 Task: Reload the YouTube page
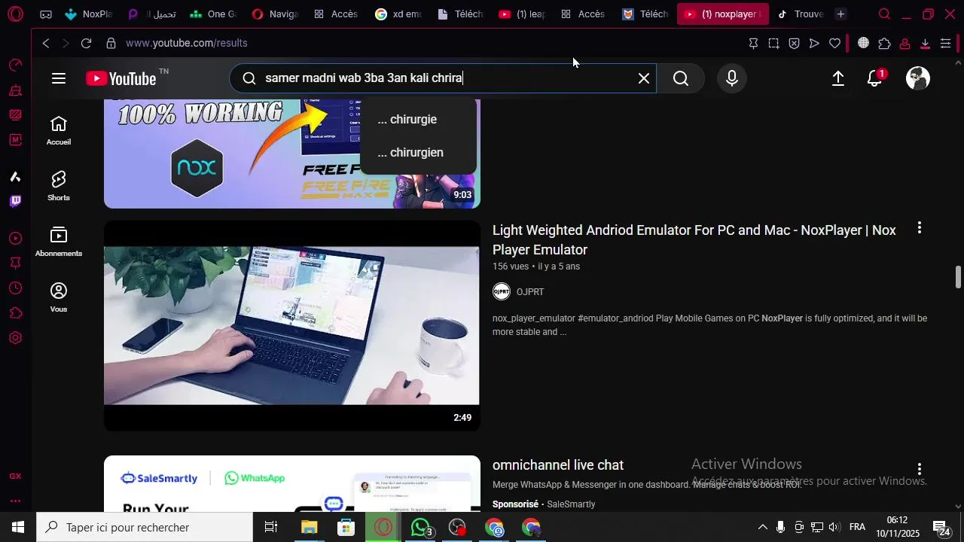pos(86,44)
